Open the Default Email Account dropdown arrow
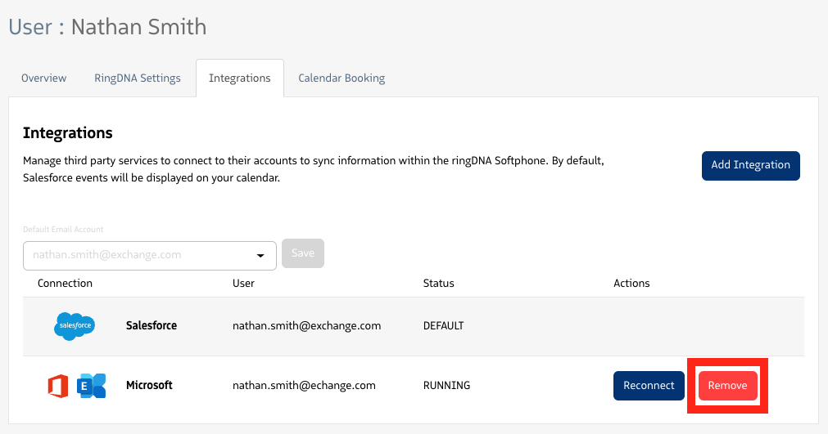Viewport: 828px width, 434px height. pyautogui.click(x=260, y=255)
